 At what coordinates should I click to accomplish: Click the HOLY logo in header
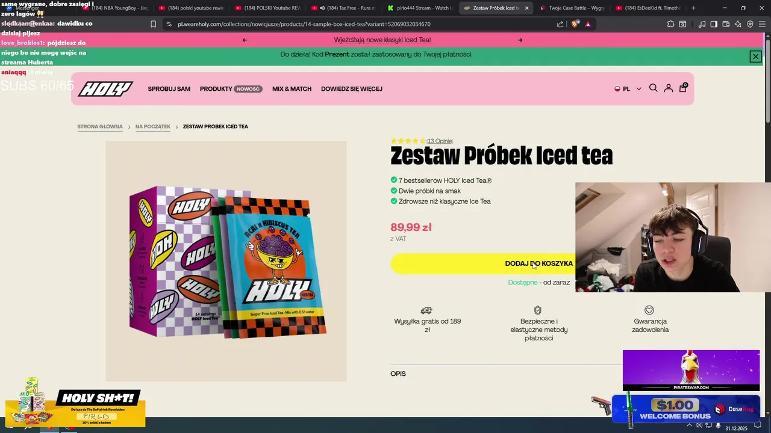[105, 89]
